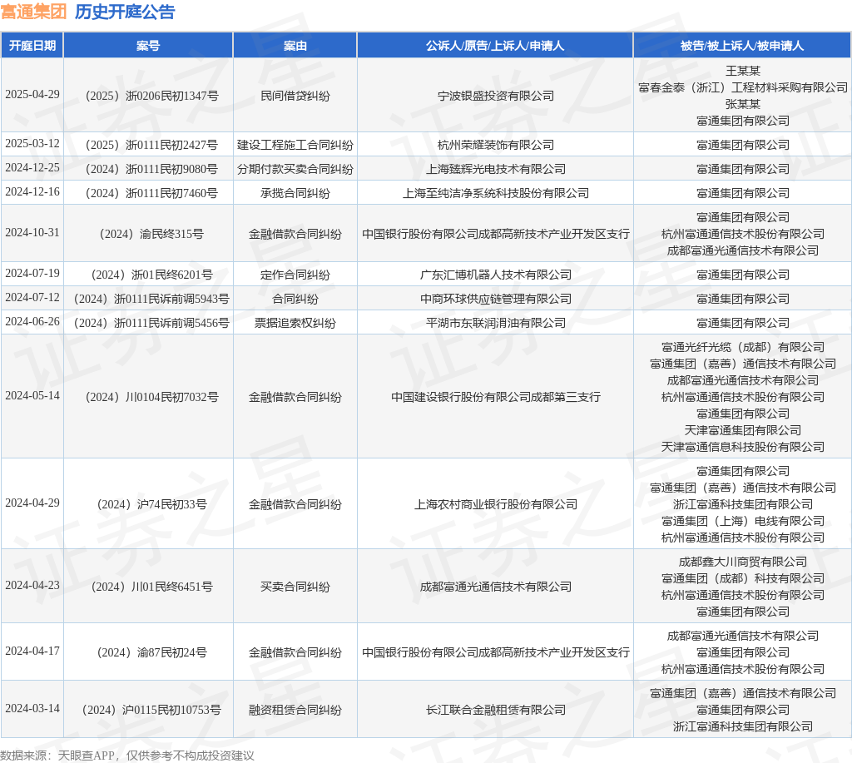Screen dimensions: 852x763
Task: Select the 开庭日期 column header
Action: (32, 46)
